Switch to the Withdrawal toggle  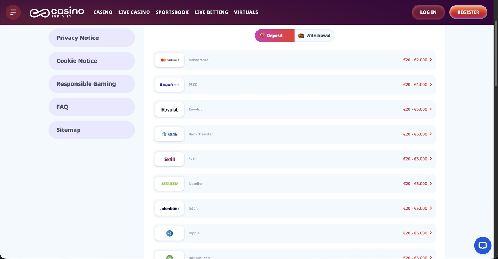click(x=314, y=36)
